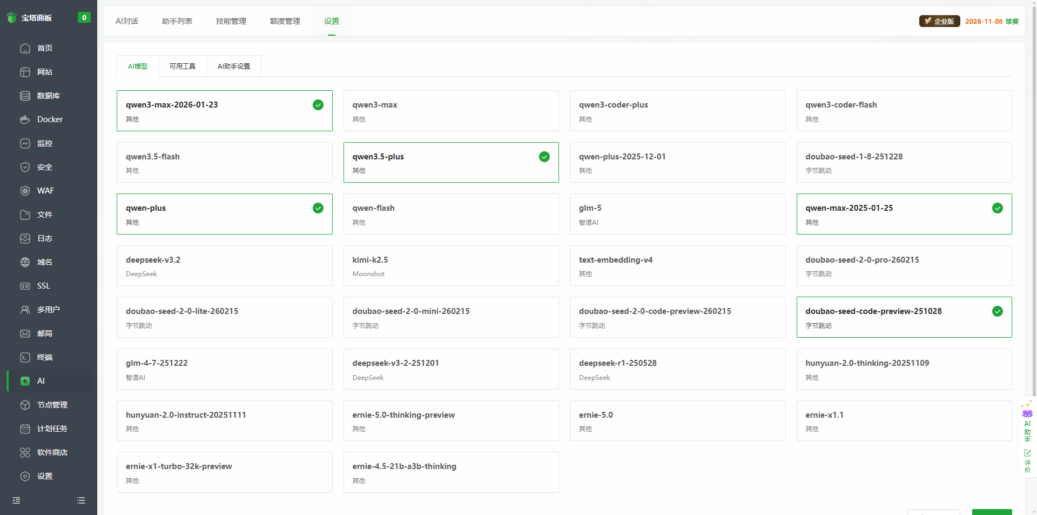Enable the deepseek-v3.2 model card
The width and height of the screenshot is (1037, 515).
click(224, 266)
